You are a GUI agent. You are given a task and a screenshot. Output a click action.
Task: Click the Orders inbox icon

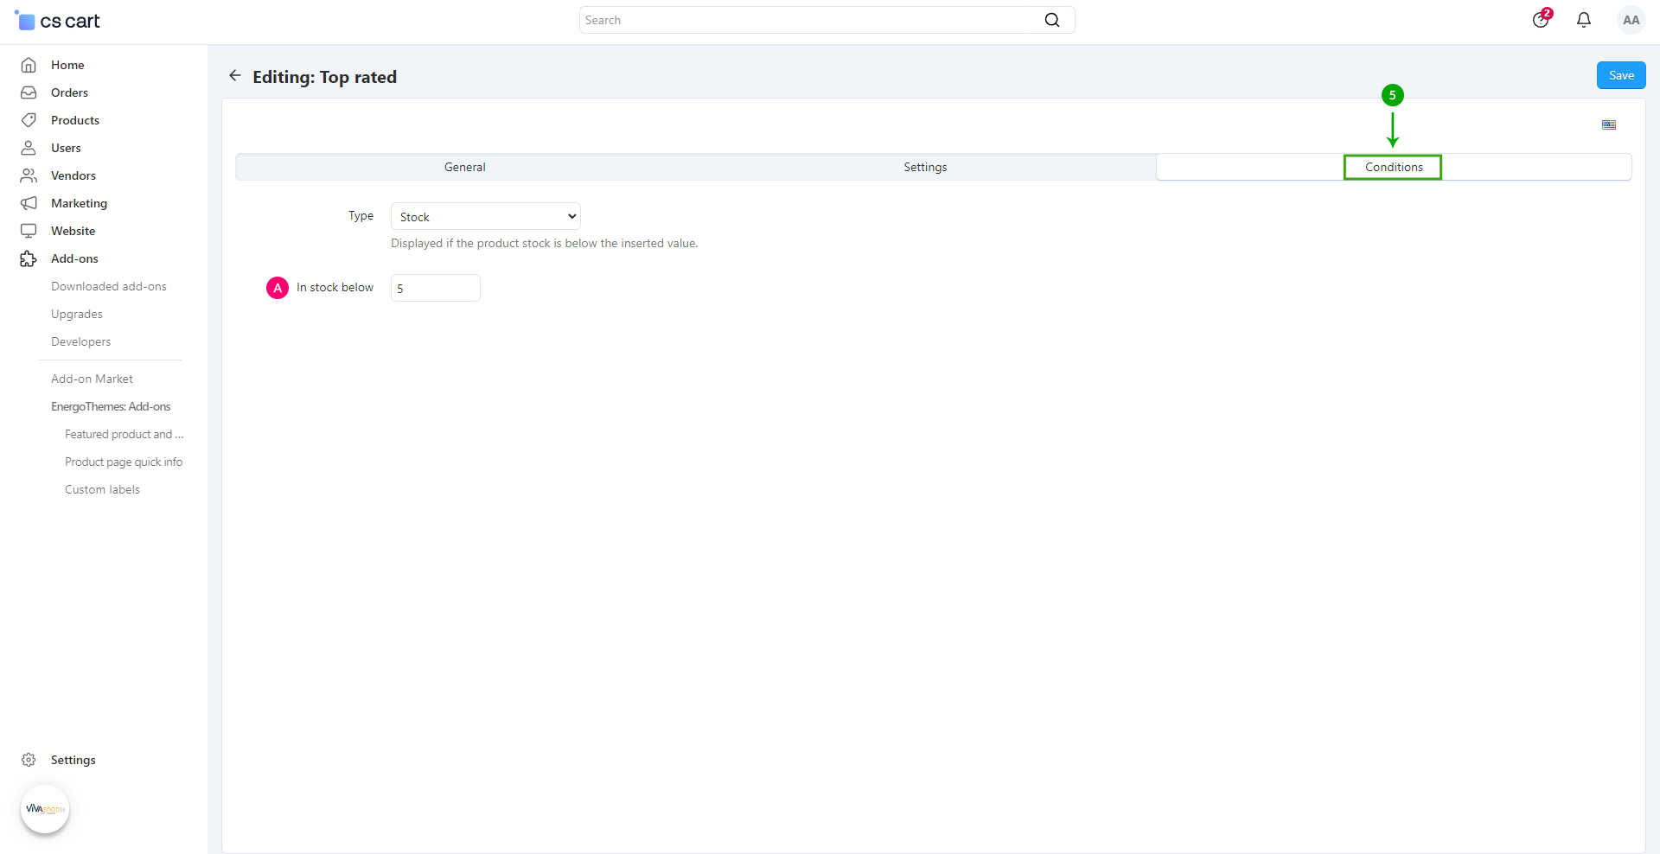tap(29, 92)
